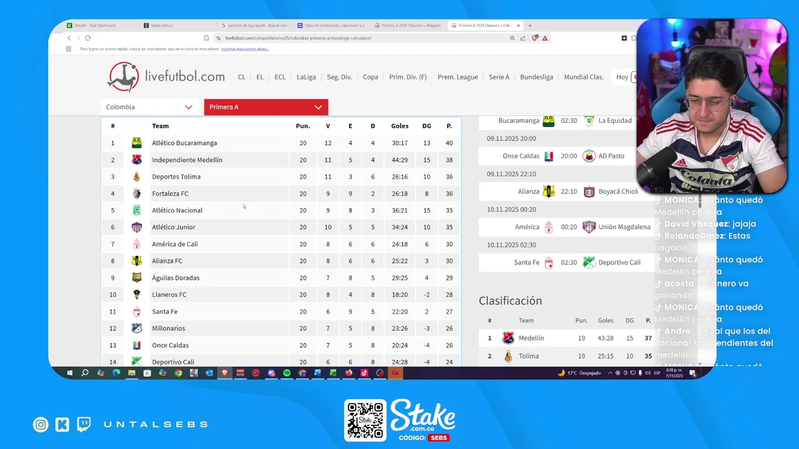This screenshot has height=449, width=799.
Task: Click the taskbar volume speaker icon
Action: [648, 373]
